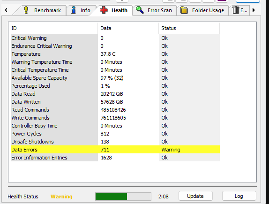Click the blue Info figure icon
This screenshot has width=269, height=204.
pyautogui.click(x=74, y=10)
